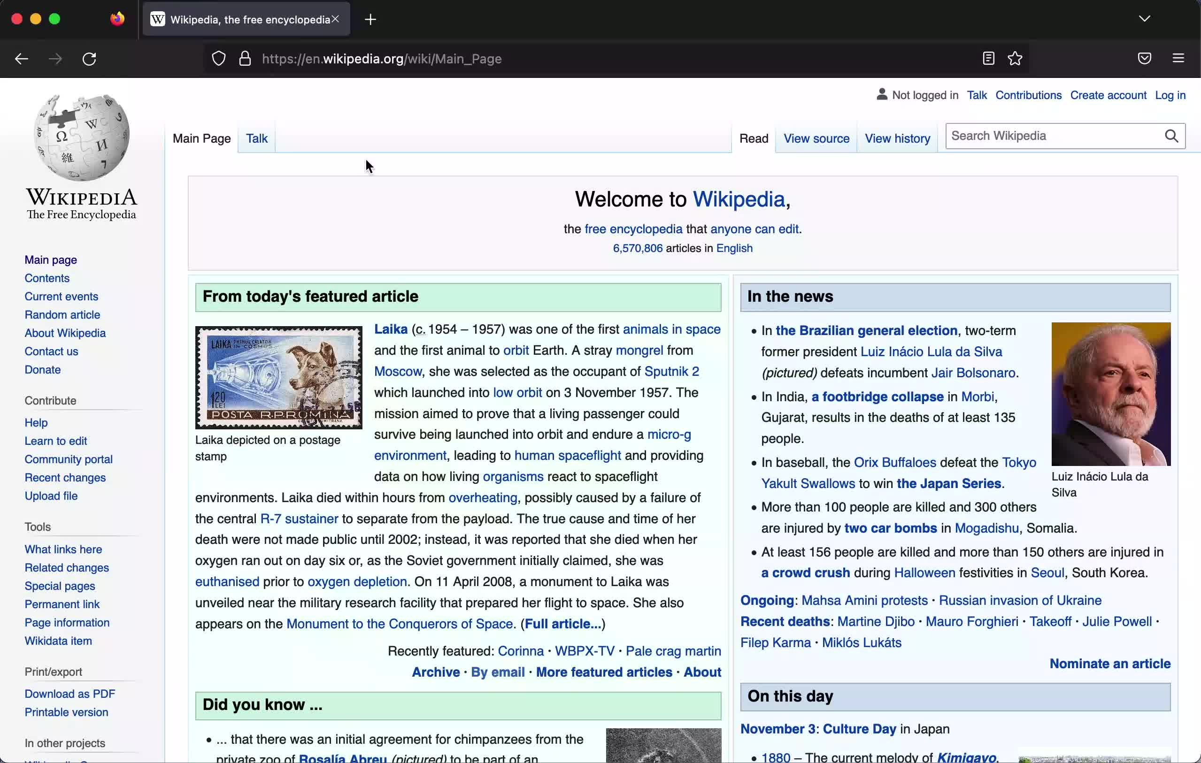
Task: Select the View history tab
Action: (x=897, y=138)
